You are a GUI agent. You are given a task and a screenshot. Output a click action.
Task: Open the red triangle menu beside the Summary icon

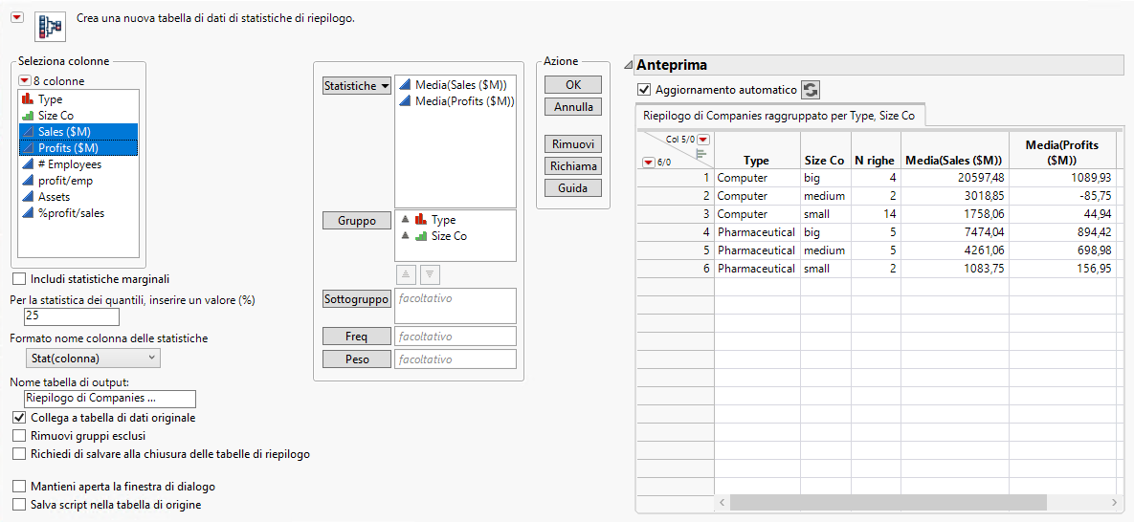[x=17, y=19]
